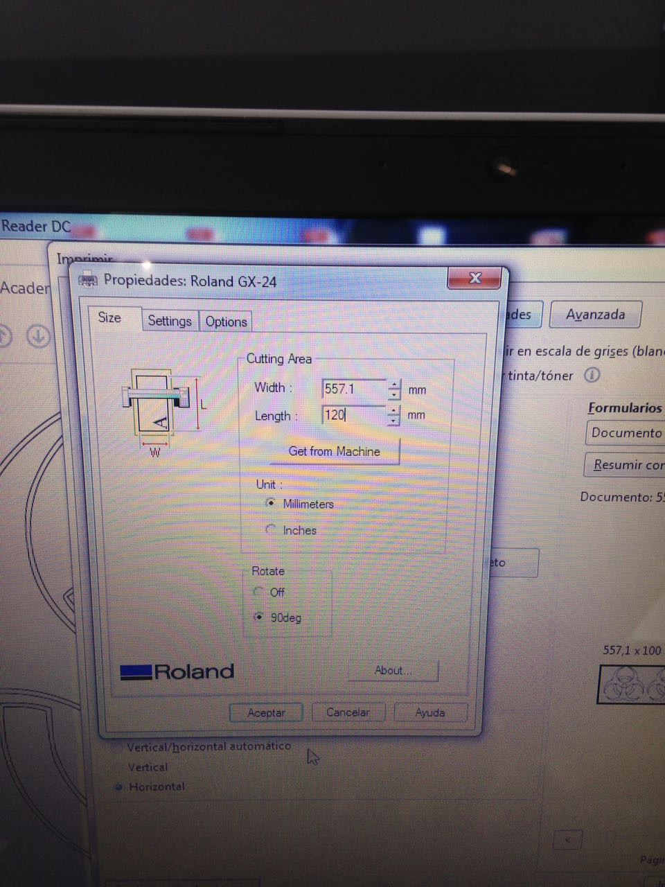Image resolution: width=665 pixels, height=887 pixels.
Task: Select Vertical/horizontal automático orientation
Action: [x=118, y=748]
